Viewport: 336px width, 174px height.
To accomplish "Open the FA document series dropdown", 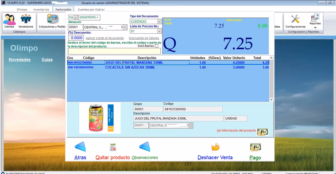I will (75, 17).
